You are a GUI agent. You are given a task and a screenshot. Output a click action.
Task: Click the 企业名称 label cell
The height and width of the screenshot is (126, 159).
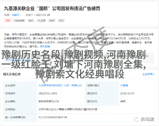20,85
